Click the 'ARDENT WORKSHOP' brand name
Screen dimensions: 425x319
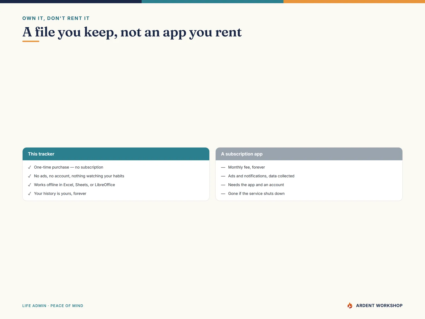(x=379, y=305)
